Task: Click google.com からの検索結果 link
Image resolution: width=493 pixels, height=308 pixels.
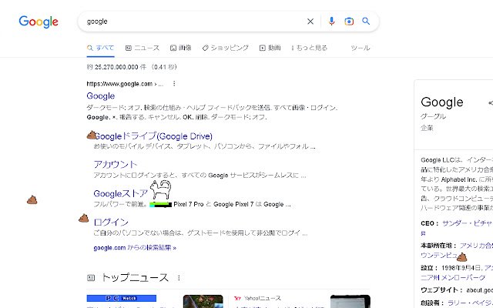Action: tap(135, 248)
